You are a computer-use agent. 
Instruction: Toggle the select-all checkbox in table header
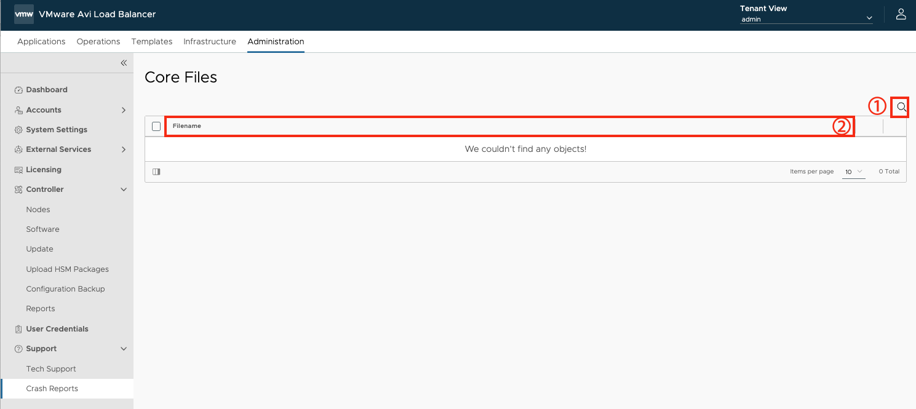click(156, 126)
